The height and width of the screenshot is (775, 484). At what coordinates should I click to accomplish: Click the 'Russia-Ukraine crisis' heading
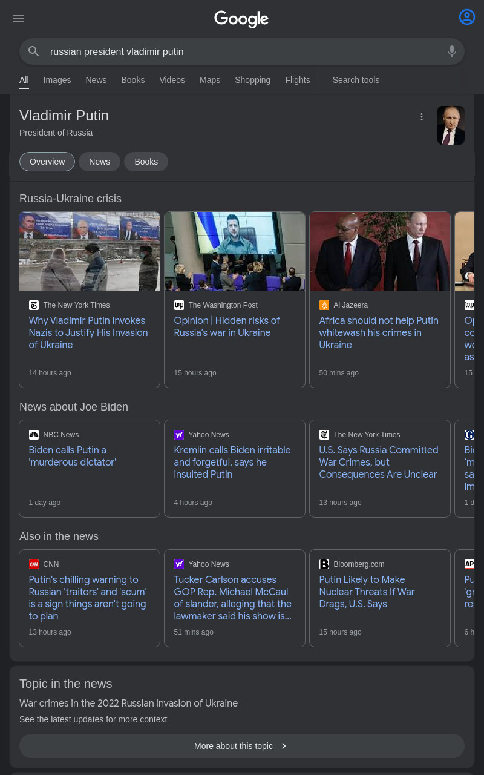pos(70,199)
